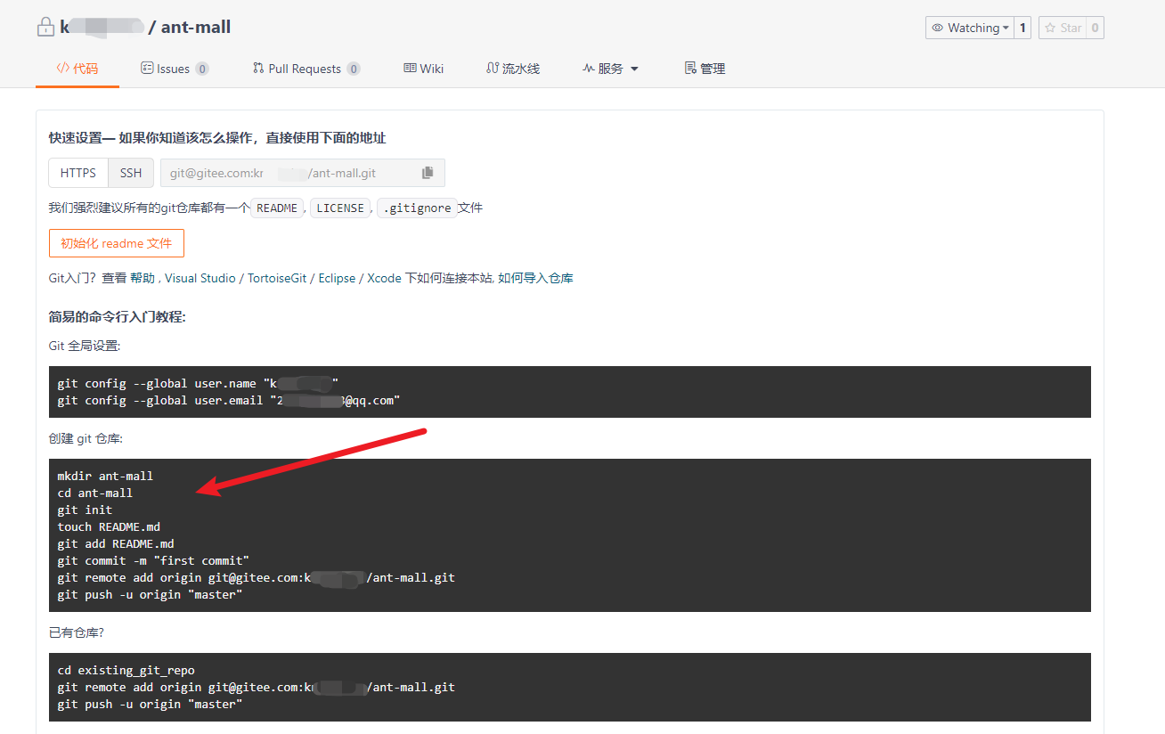Open the 如何导入仓库 link
This screenshot has width=1165, height=734.
click(x=535, y=278)
